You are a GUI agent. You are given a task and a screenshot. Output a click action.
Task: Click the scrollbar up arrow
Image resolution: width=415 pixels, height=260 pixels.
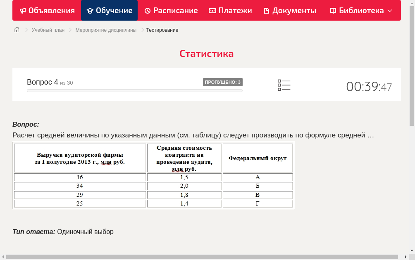[412, 3]
